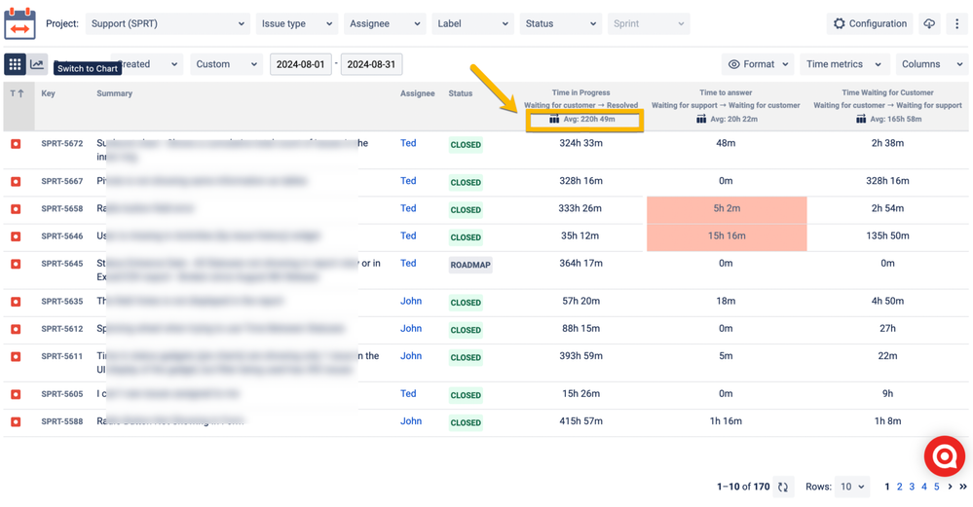973x507 pixels.
Task: Jump to last page double arrow
Action: 963,487
